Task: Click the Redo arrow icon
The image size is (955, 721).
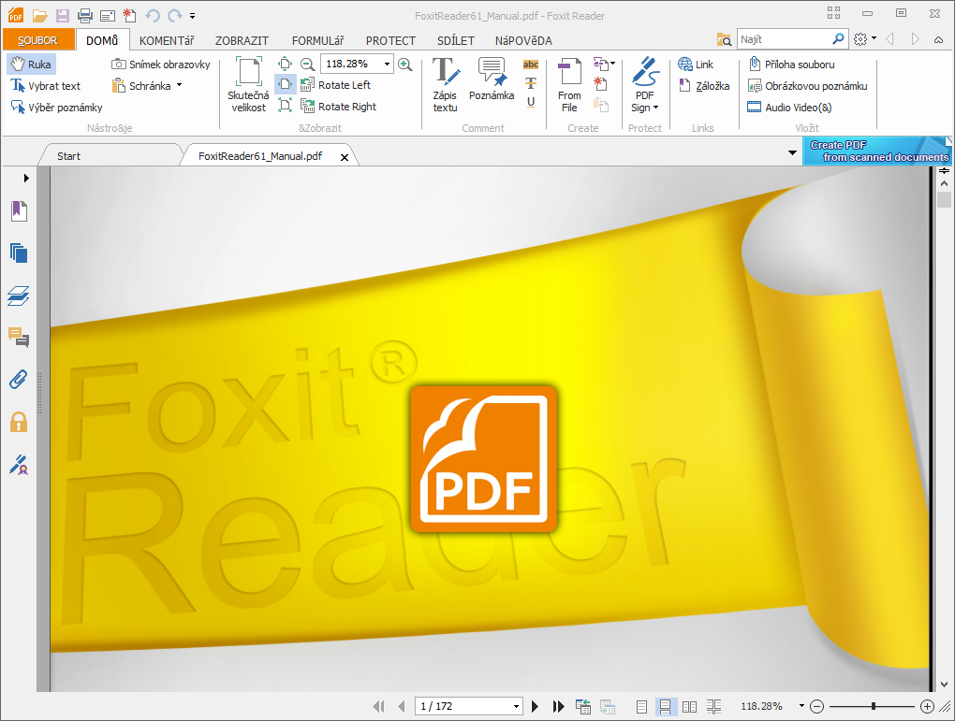Action: click(x=175, y=16)
